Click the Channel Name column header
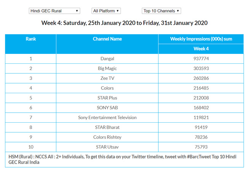This screenshot has height=170, width=249. 107,39
